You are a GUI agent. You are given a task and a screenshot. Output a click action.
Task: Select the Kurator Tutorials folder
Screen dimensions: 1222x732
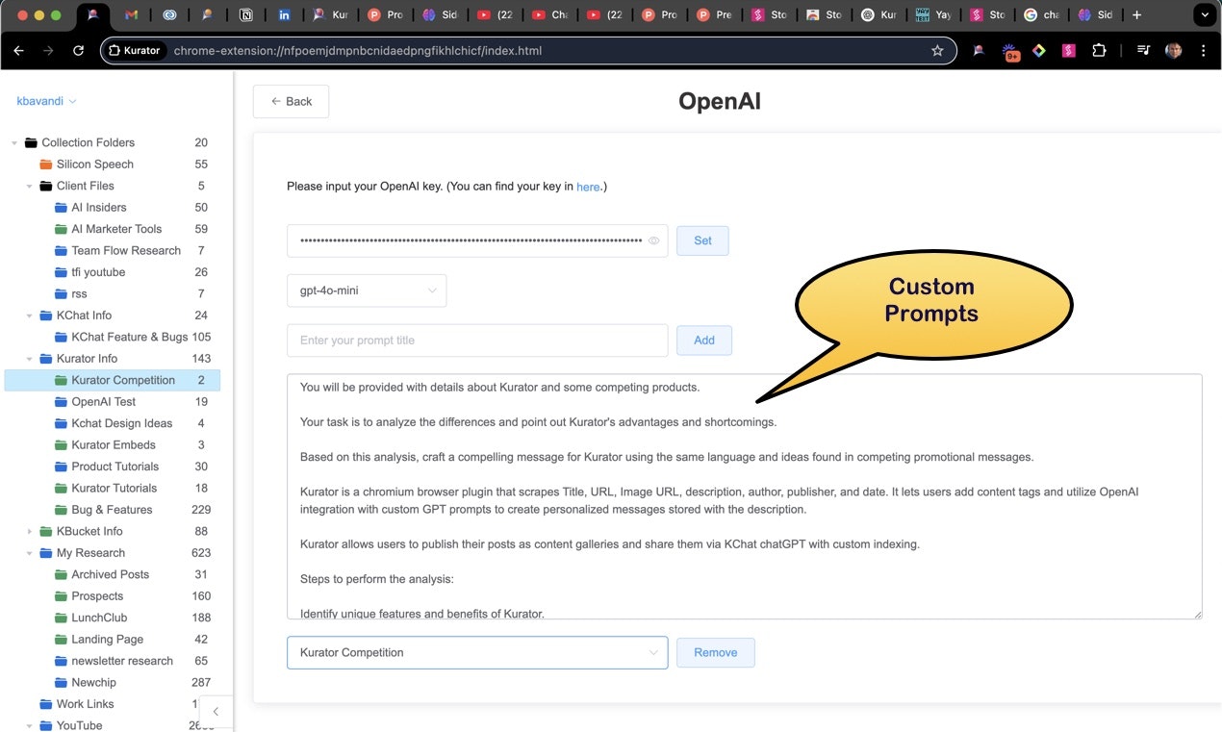tap(113, 488)
